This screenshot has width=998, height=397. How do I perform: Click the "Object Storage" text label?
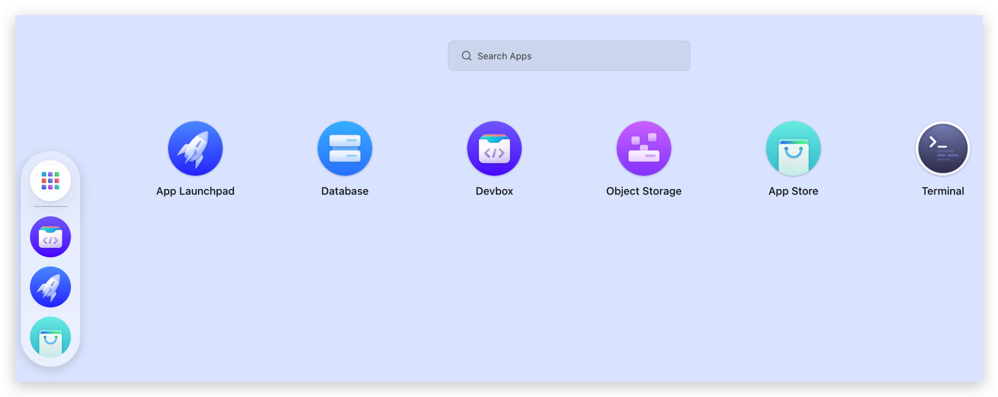click(644, 191)
